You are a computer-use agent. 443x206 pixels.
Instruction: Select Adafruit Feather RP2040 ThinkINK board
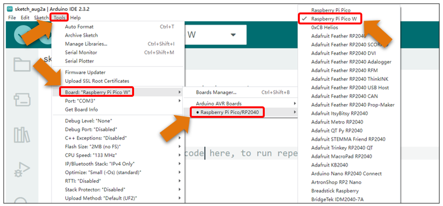click(x=349, y=79)
